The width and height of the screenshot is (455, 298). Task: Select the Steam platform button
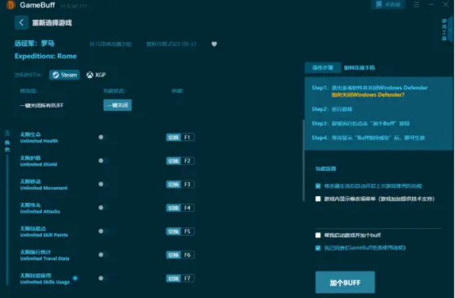tap(64, 75)
